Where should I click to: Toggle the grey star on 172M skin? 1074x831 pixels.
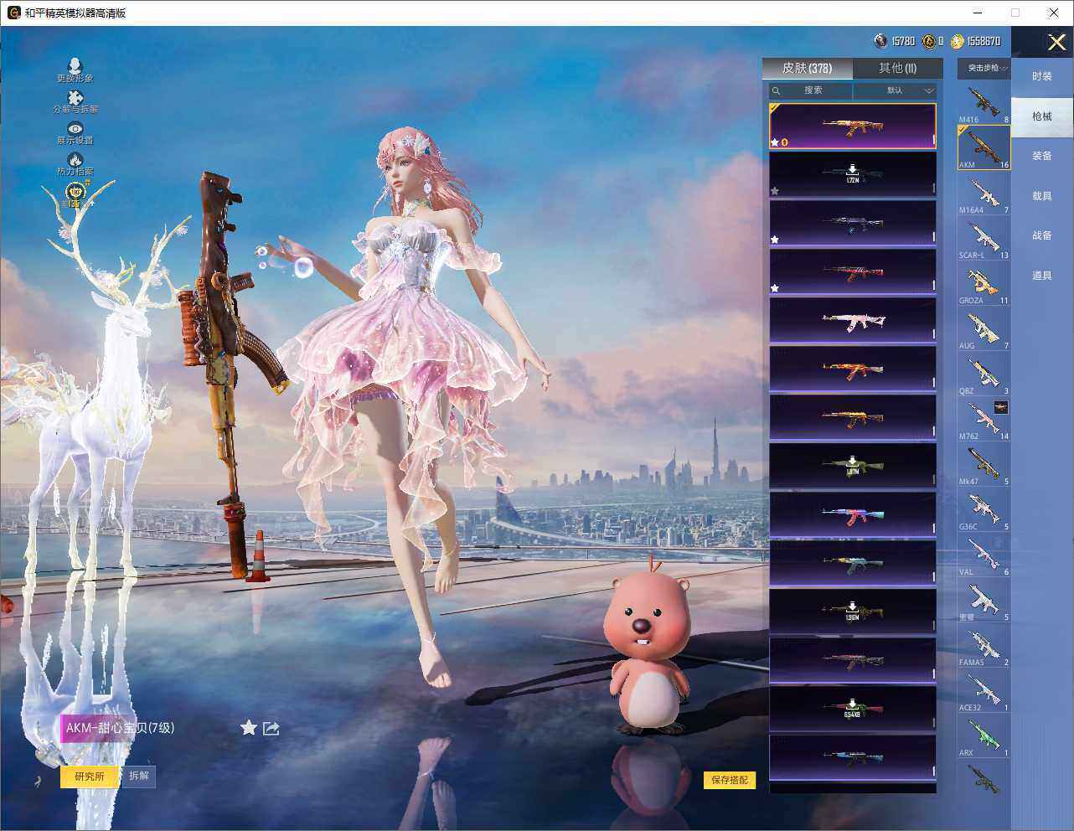pos(775,191)
